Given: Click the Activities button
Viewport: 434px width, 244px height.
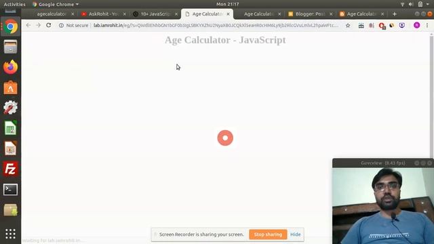Looking at the screenshot, I should tap(14, 4).
